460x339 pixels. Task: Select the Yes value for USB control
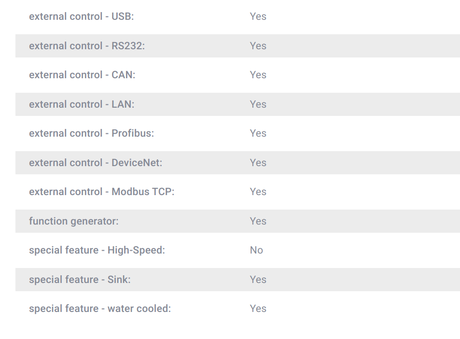258,16
